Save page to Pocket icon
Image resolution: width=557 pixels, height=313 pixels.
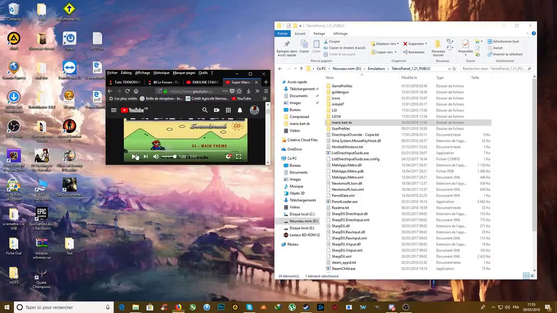tap(232, 91)
